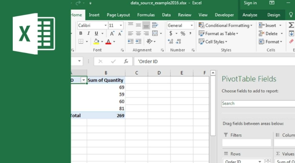The image size is (295, 163).
Task: Align text right
Action: pos(146,34)
